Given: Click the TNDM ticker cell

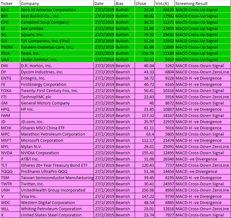Looking at the screenshot, I should (10, 47).
